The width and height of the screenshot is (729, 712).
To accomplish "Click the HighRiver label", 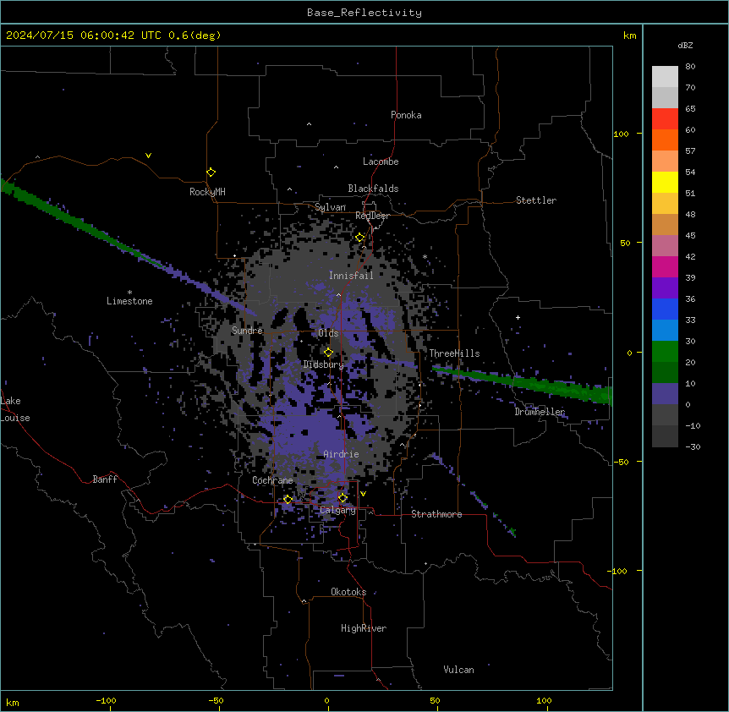I will (364, 628).
